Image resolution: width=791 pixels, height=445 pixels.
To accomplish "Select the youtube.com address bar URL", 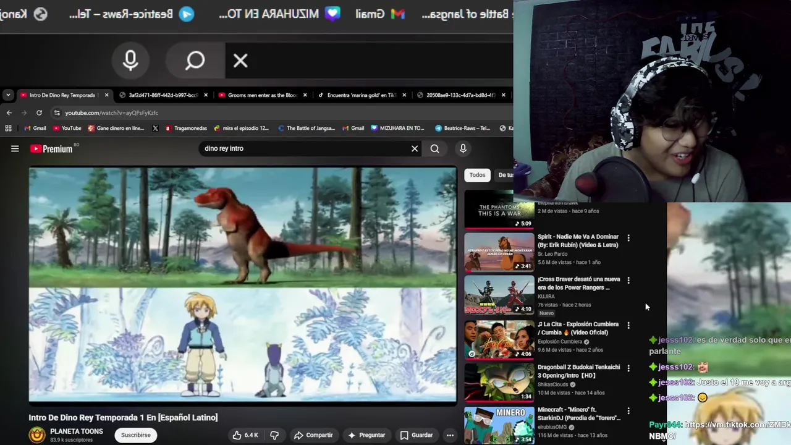I will pyautogui.click(x=112, y=113).
